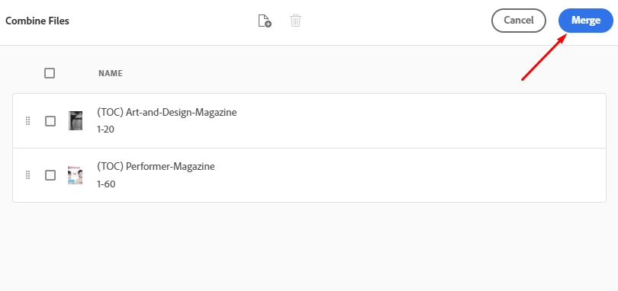Click drag handle for Performer-Magazine

pos(28,175)
